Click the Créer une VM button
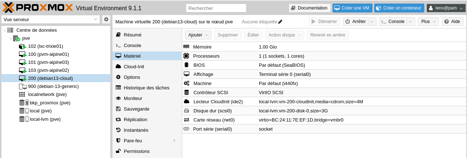This screenshot has height=158, width=467. click(x=352, y=8)
